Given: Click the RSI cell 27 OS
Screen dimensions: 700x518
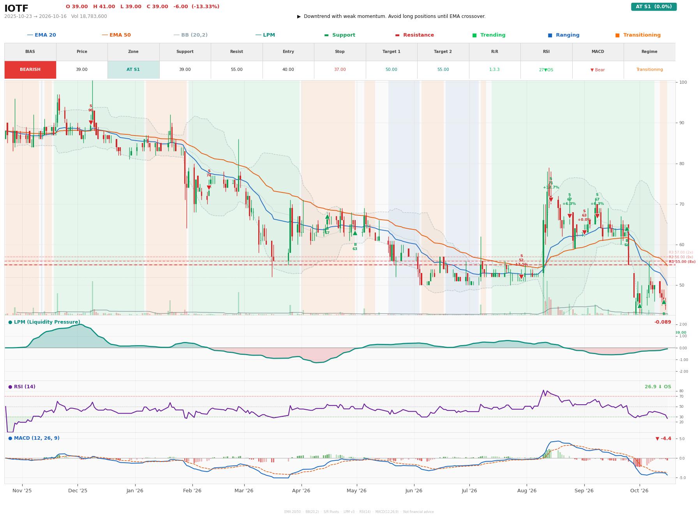Looking at the screenshot, I should (546, 70).
